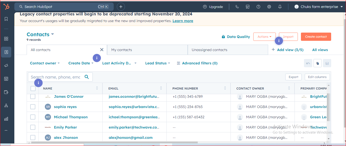346x146 pixels.
Task: Check the box for Michael Thompson
Action: (x=33, y=117)
